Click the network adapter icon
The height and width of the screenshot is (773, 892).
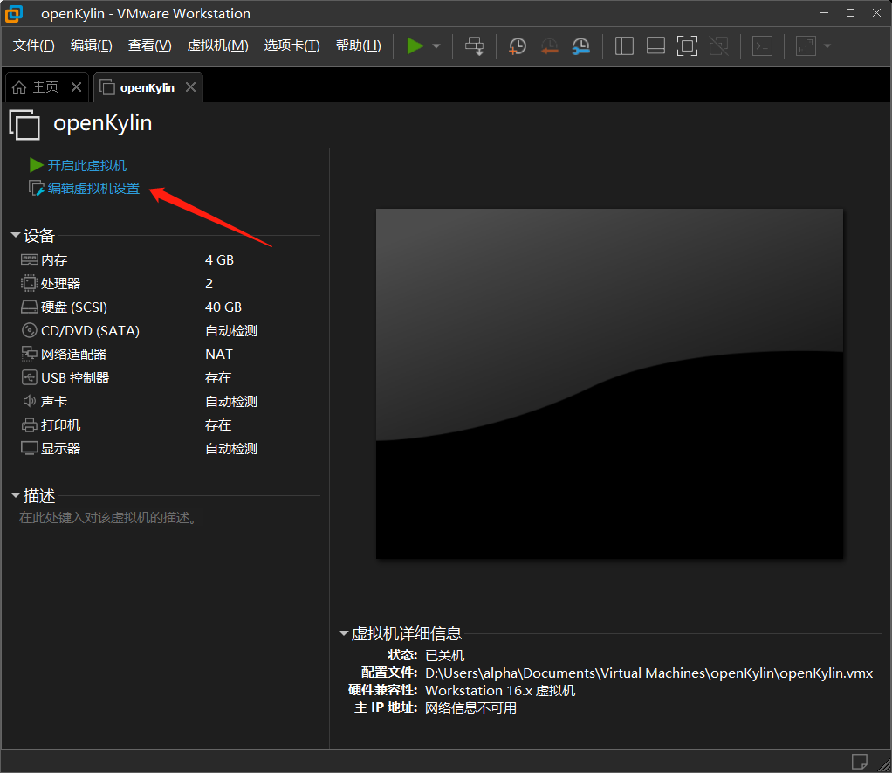coord(29,354)
